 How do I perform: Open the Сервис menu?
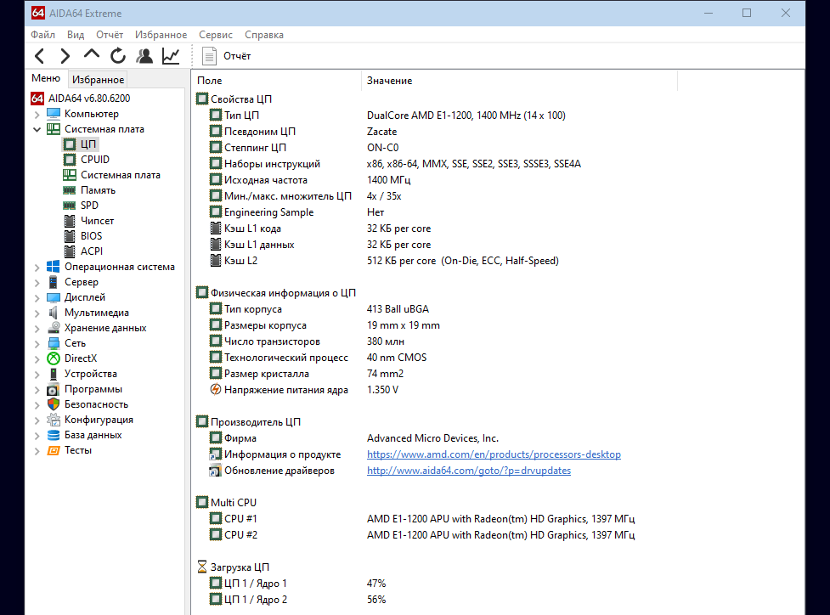pos(216,35)
